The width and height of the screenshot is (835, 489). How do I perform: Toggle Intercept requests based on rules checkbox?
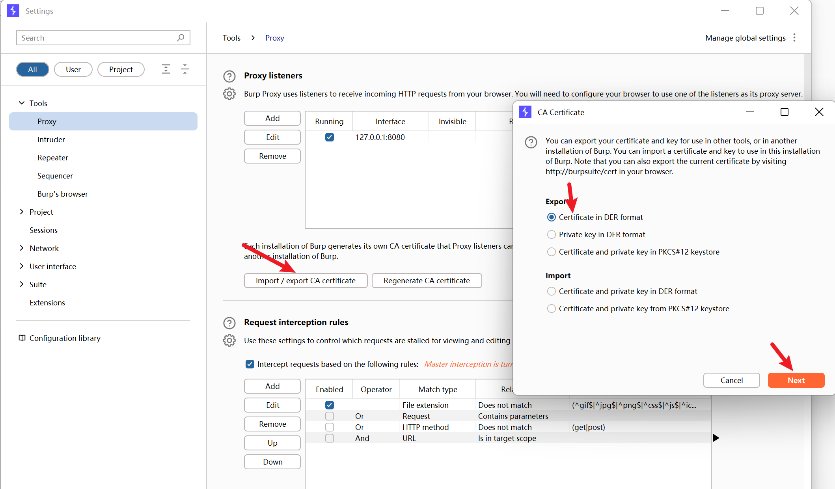tap(250, 364)
